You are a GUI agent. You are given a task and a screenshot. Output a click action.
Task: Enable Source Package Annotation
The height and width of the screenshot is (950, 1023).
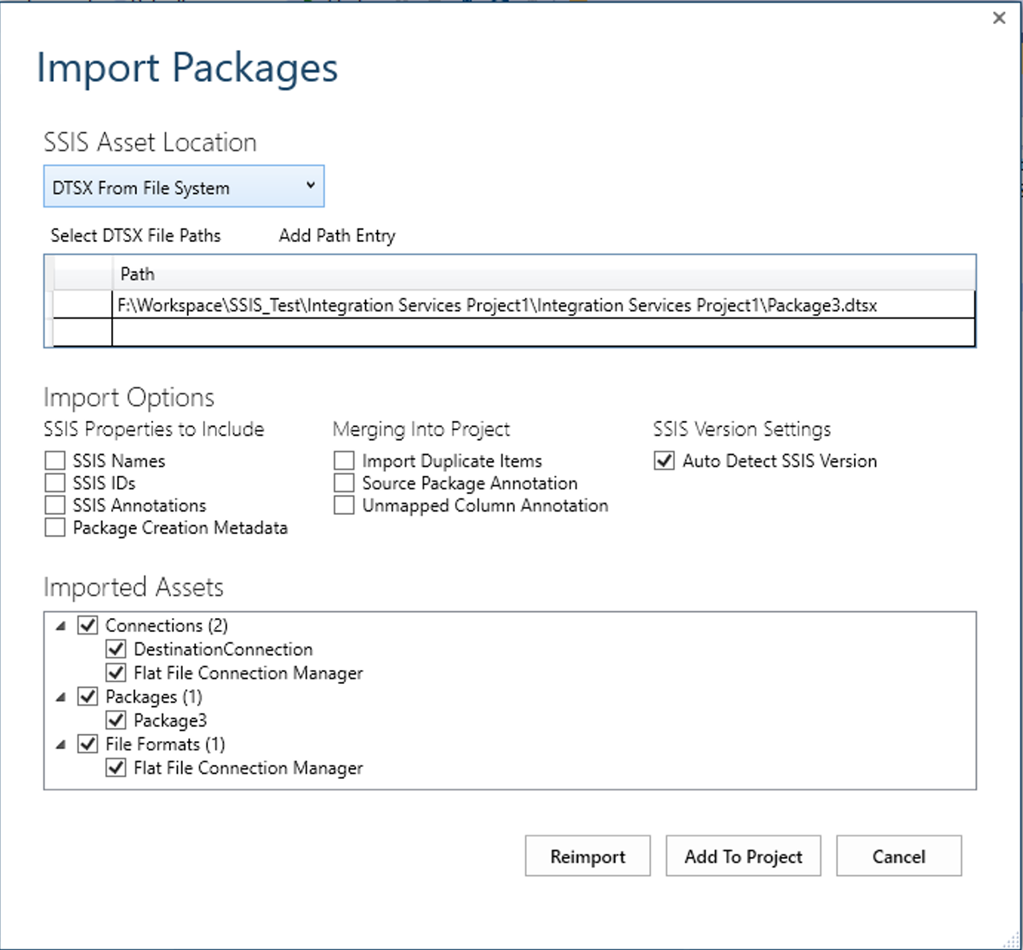(344, 483)
